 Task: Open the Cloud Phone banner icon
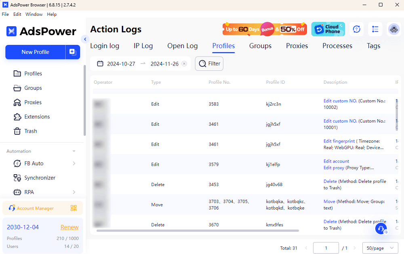pos(328,29)
